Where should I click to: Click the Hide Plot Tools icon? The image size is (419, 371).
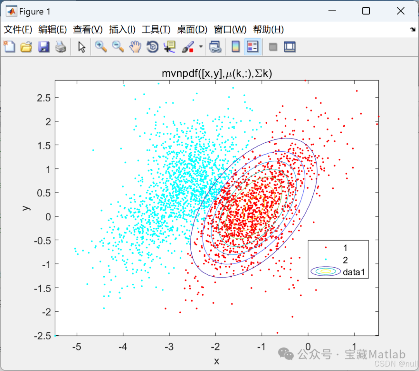coord(273,47)
